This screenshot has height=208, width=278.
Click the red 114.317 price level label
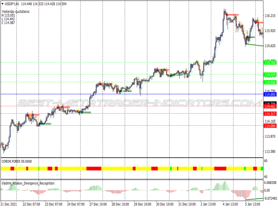(x=270, y=114)
